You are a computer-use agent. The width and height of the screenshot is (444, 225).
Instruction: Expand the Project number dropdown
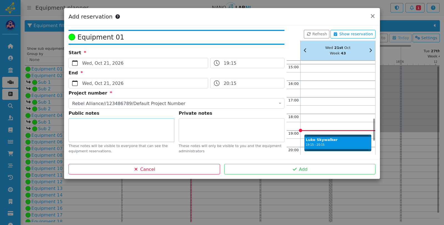(176, 103)
